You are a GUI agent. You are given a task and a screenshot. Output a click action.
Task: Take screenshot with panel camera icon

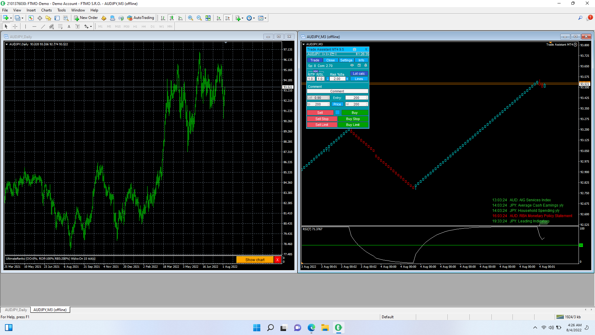(355, 49)
